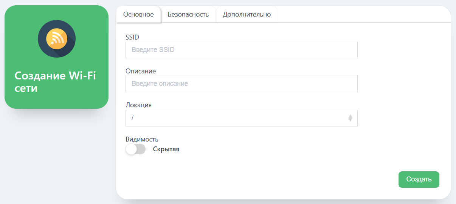This screenshot has height=204, width=456.
Task: Open the Дополнительно tab
Action: pyautogui.click(x=247, y=14)
